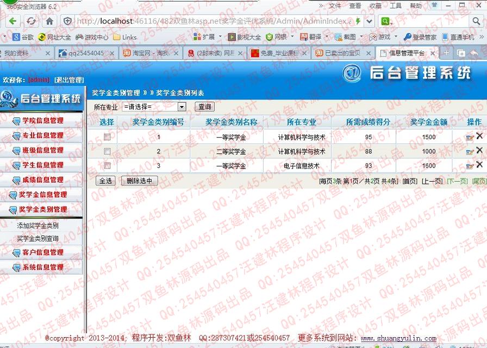The height and width of the screenshot is (348, 487).
Task: Close the 信息管理平台 tab
Action: (x=432, y=53)
